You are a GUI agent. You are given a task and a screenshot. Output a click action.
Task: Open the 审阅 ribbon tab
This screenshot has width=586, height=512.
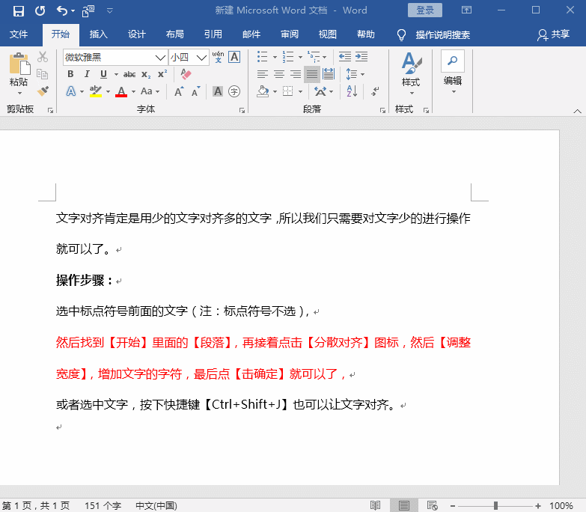[x=290, y=34]
